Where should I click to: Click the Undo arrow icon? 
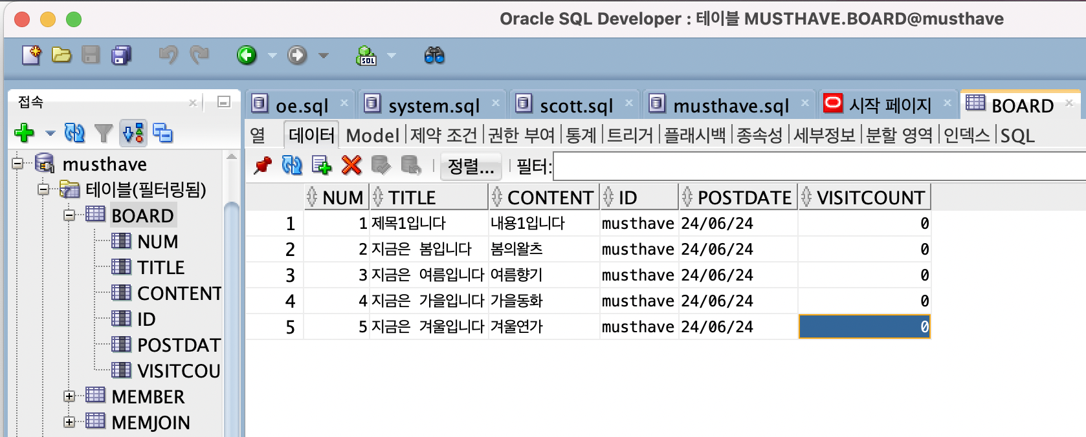168,56
